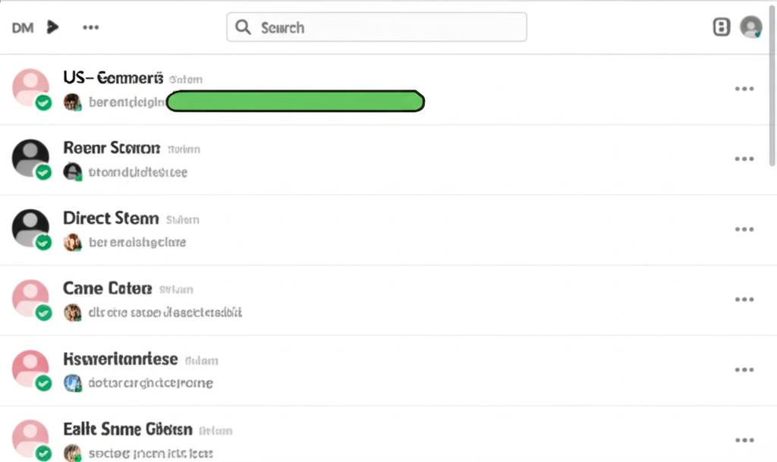
Task: Open three-dot menu for Hswreritanrtese row
Action: [744, 370]
